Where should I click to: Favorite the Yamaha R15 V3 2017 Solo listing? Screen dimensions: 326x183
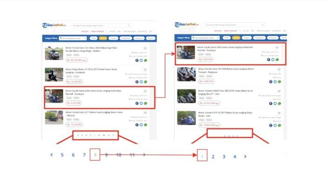pyautogui.click(x=279, y=113)
